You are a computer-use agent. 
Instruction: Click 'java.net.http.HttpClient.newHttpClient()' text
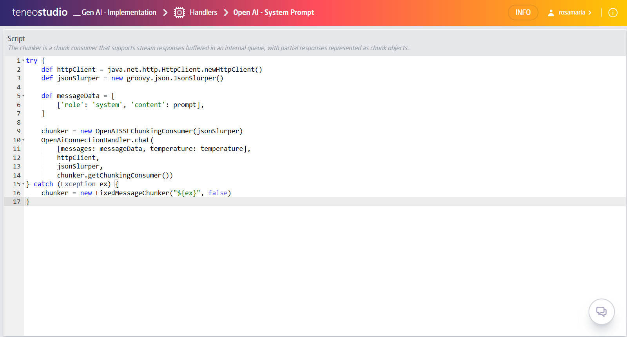[185, 69]
